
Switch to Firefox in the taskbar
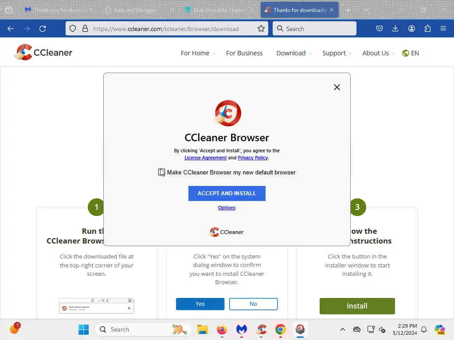[x=222, y=329]
